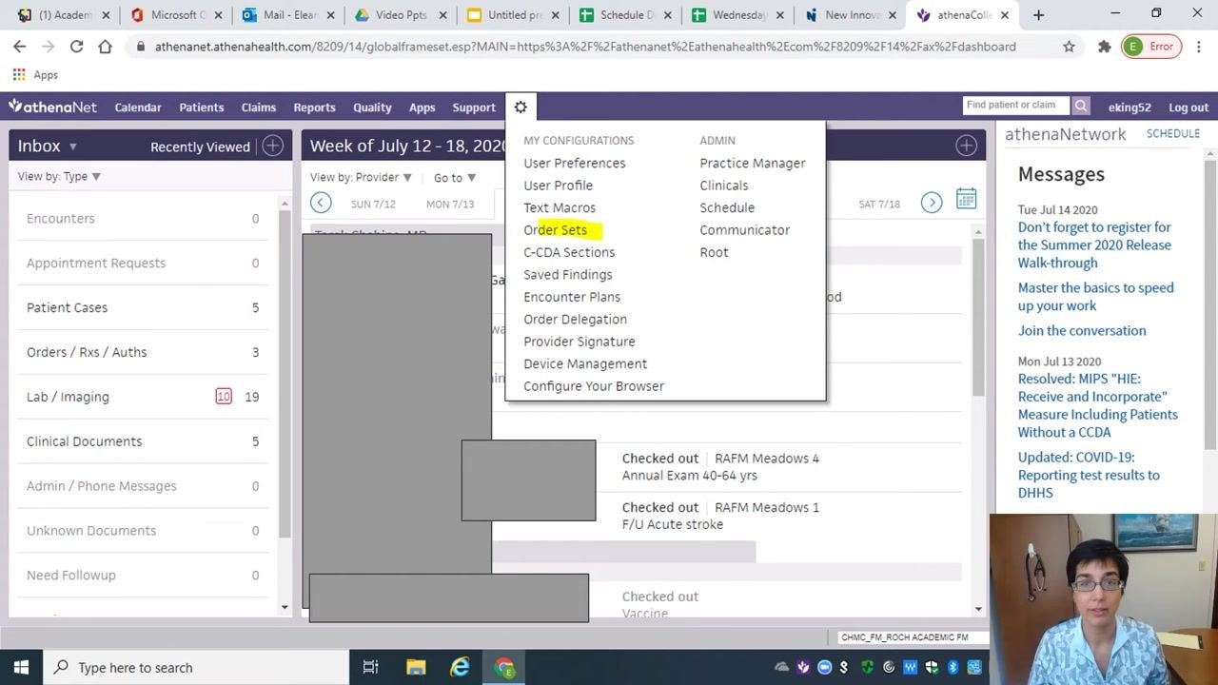
Task: Open the Apps bookmarks shortcut
Action: [35, 75]
